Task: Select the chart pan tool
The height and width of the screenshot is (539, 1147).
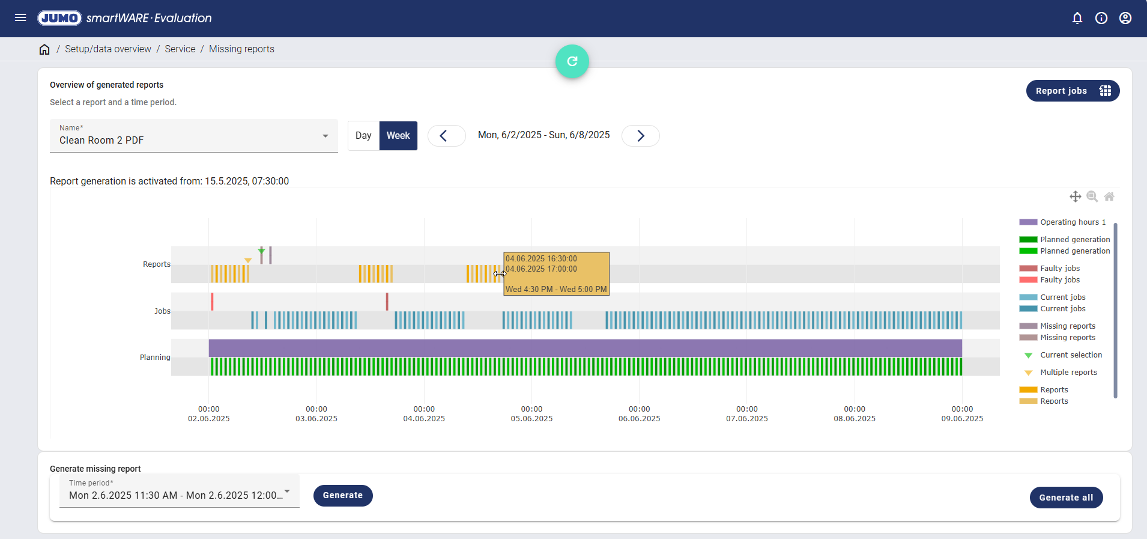Action: coord(1075,196)
